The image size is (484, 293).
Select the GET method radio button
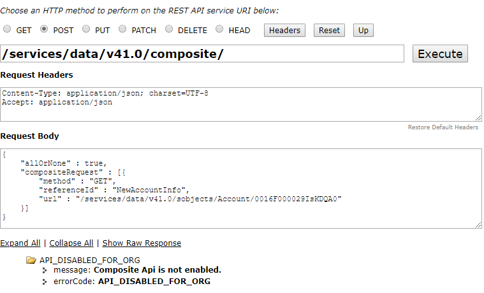(7, 29)
